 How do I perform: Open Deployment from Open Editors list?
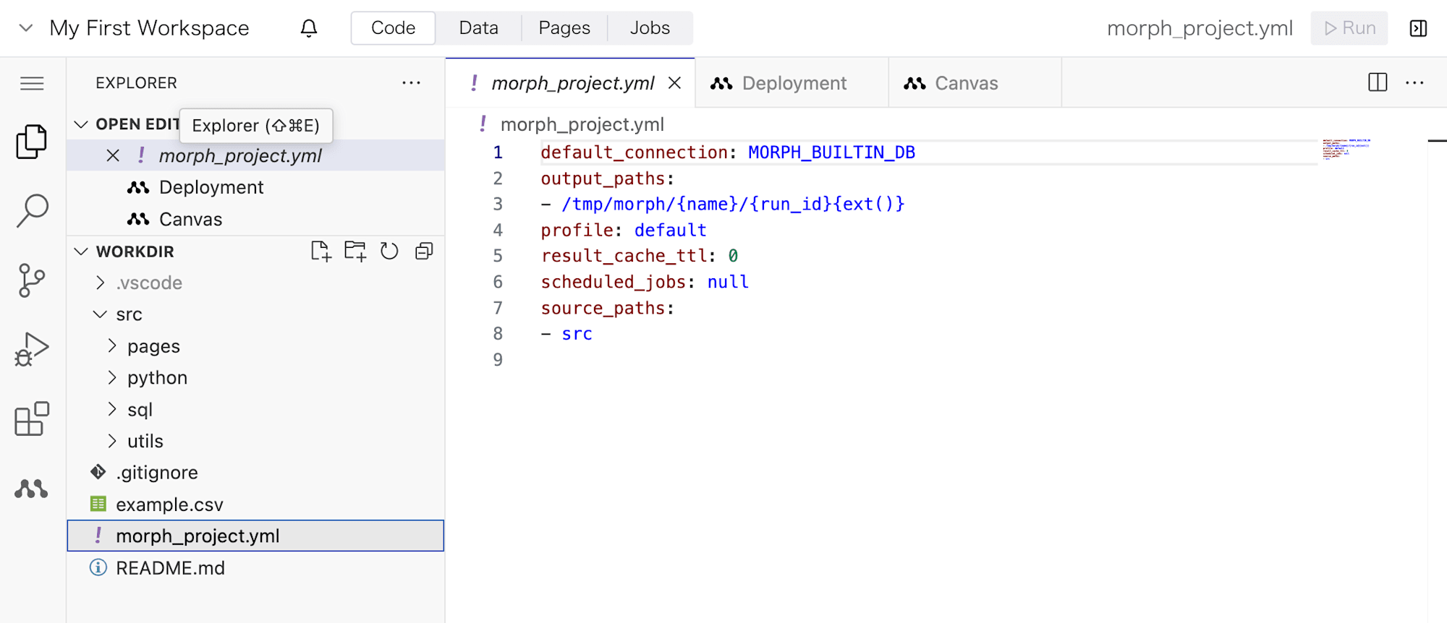pyautogui.click(x=255, y=187)
